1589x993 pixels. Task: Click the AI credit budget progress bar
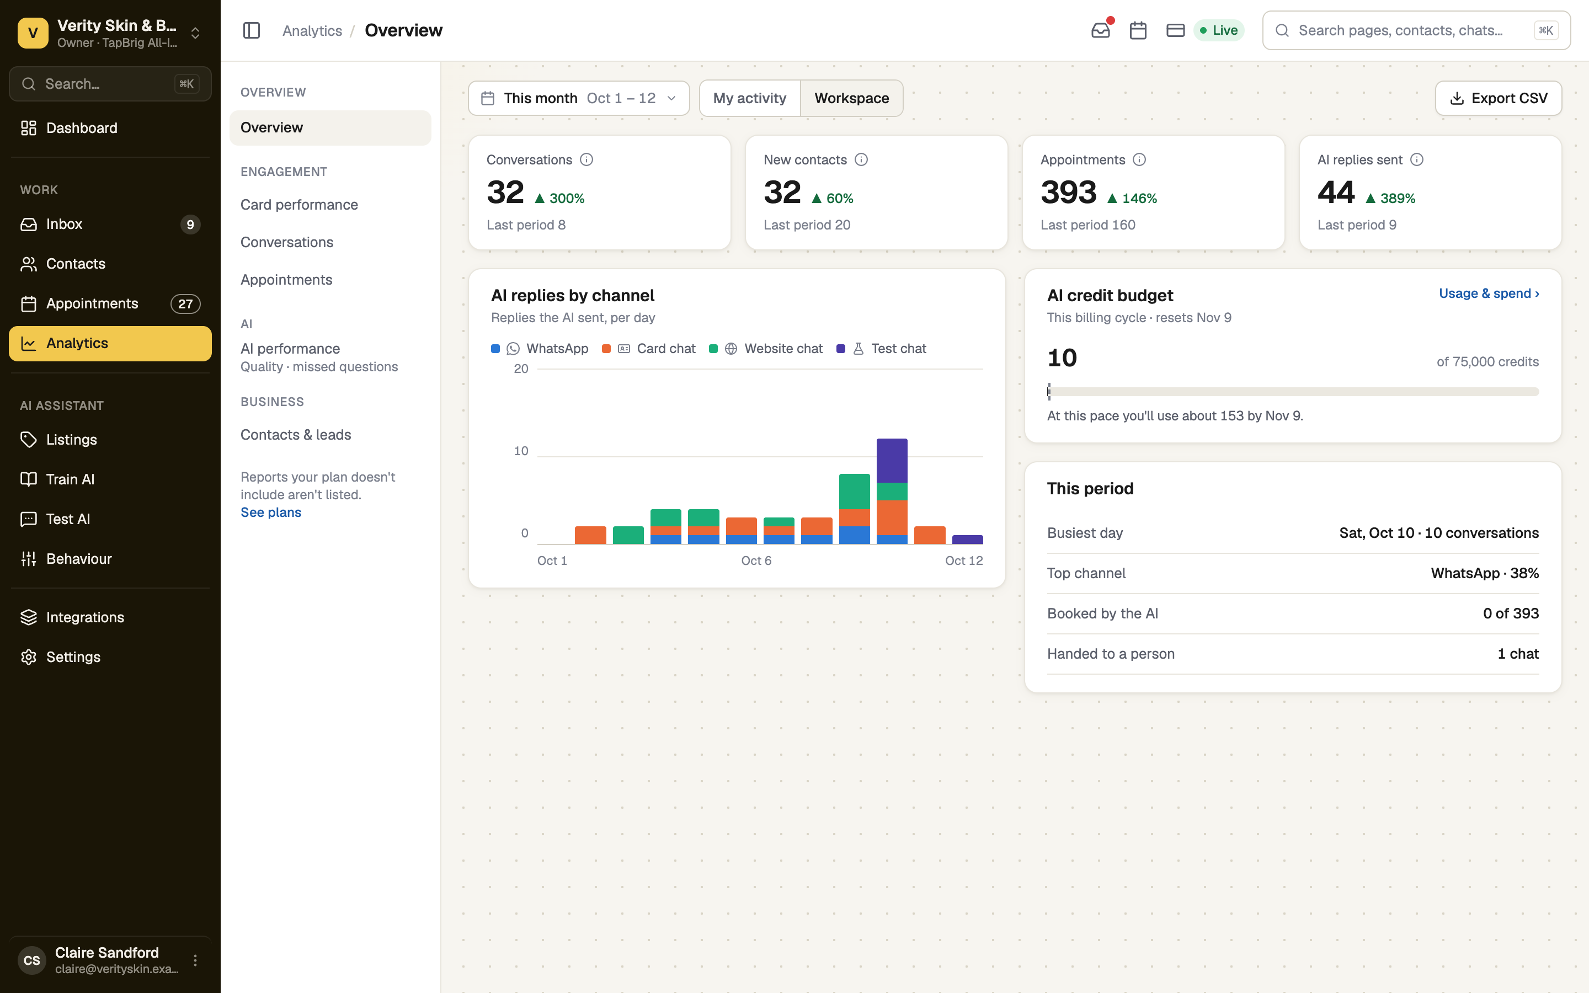coord(1293,392)
